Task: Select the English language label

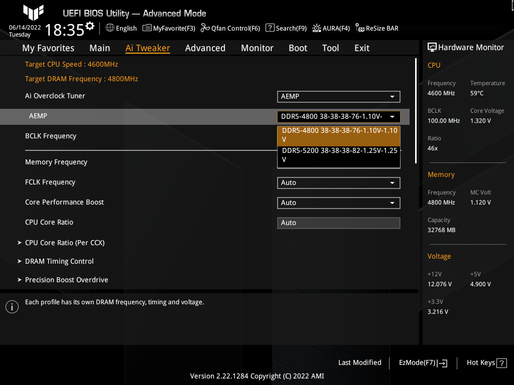Action: pyautogui.click(x=126, y=29)
